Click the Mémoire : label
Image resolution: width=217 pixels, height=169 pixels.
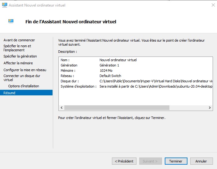[x=68, y=71]
